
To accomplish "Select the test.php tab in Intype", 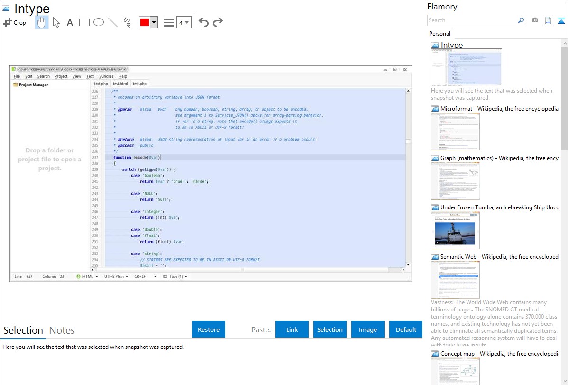I will pos(139,84).
